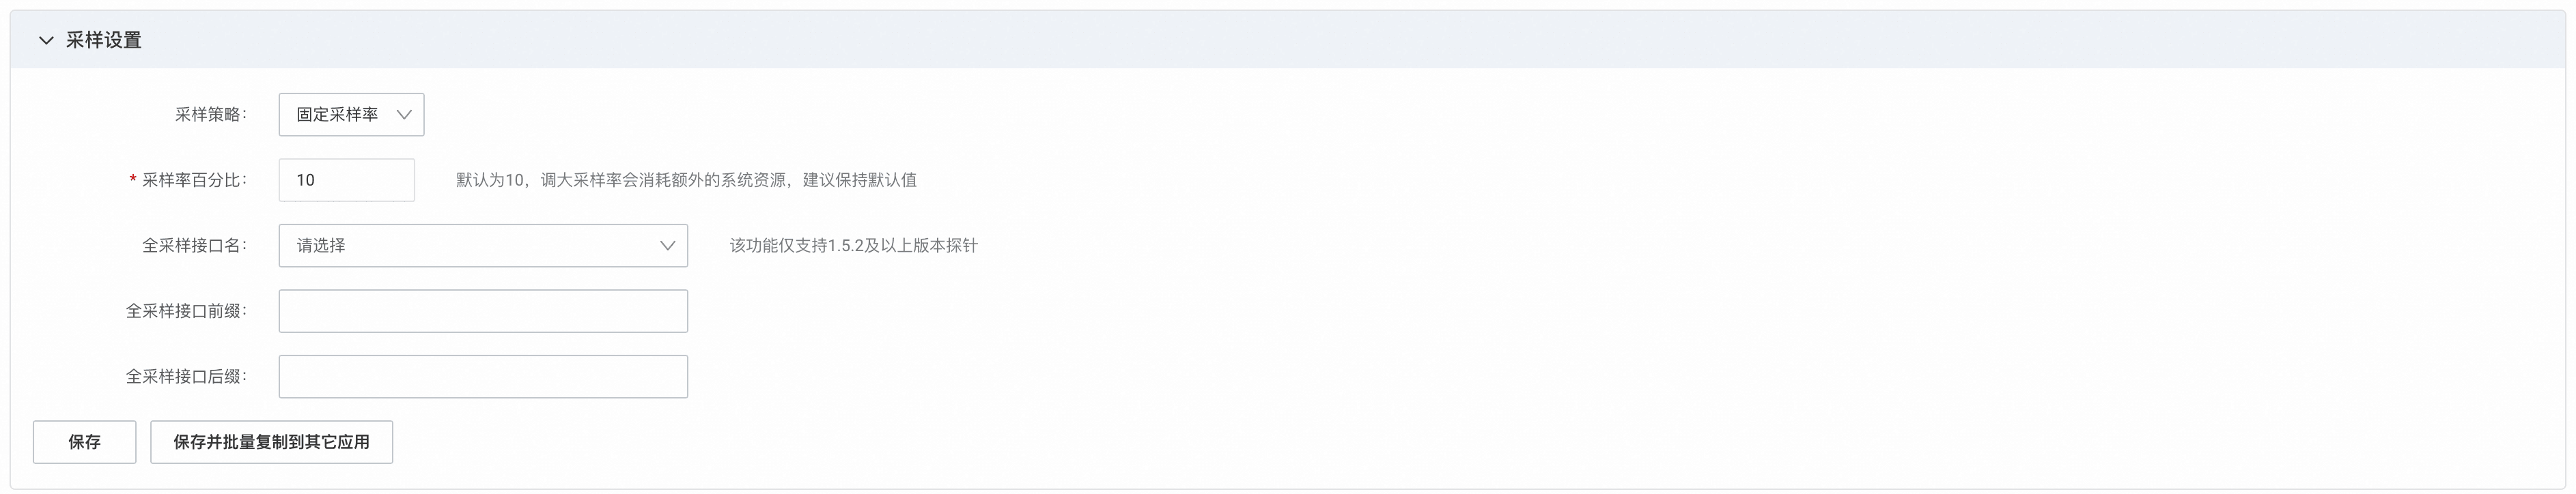Click the red required asterisk icon
This screenshot has width=2576, height=494.
click(x=132, y=180)
